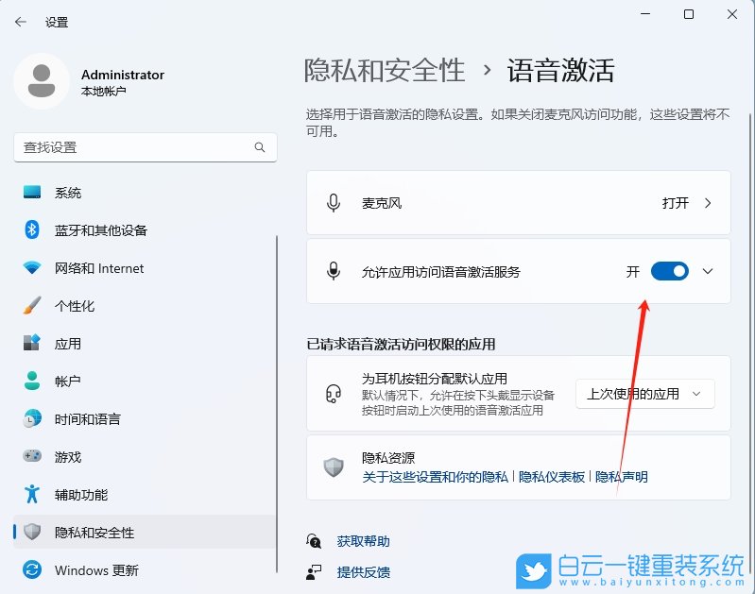This screenshot has height=594, width=755.
Task: Click the 提供反馈 feedback person icon
Action: tap(314, 572)
